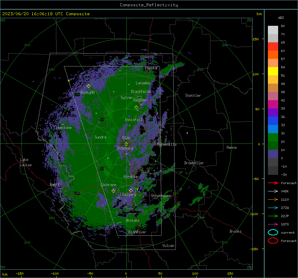Click the Lacombe city label

click(x=143, y=83)
